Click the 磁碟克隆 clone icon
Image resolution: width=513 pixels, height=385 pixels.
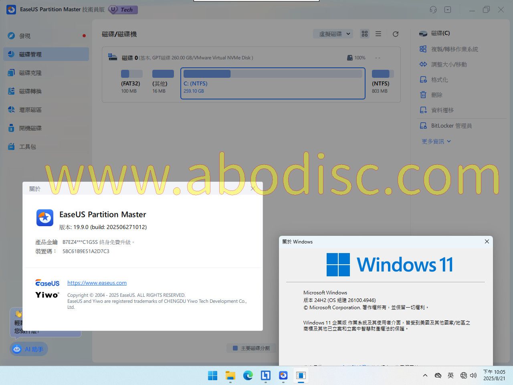pyautogui.click(x=11, y=73)
